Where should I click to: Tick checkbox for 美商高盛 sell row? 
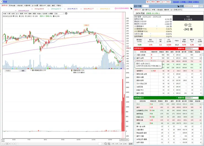pyautogui.click(x=135, y=114)
